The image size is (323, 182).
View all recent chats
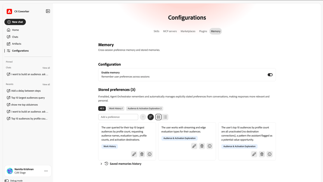46,84
